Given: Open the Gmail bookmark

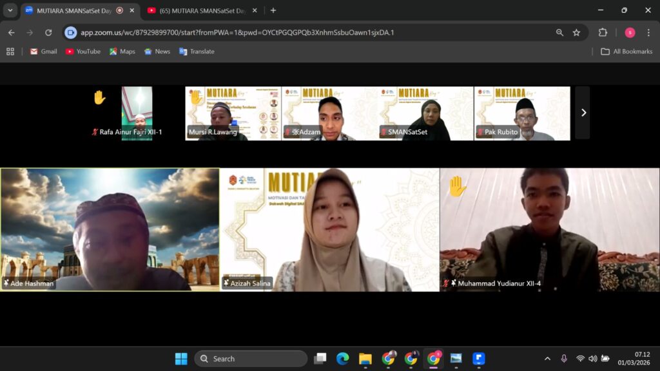Looking at the screenshot, I should click(43, 51).
